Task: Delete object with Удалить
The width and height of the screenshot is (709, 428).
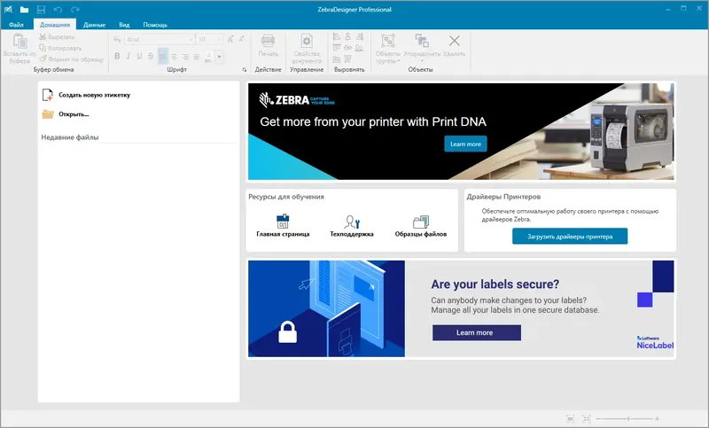Action: point(455,45)
